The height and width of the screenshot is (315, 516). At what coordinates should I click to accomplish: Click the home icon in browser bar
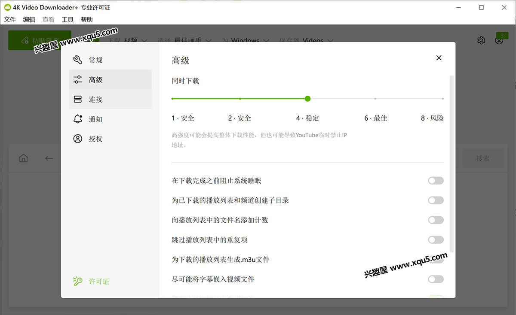(x=24, y=158)
